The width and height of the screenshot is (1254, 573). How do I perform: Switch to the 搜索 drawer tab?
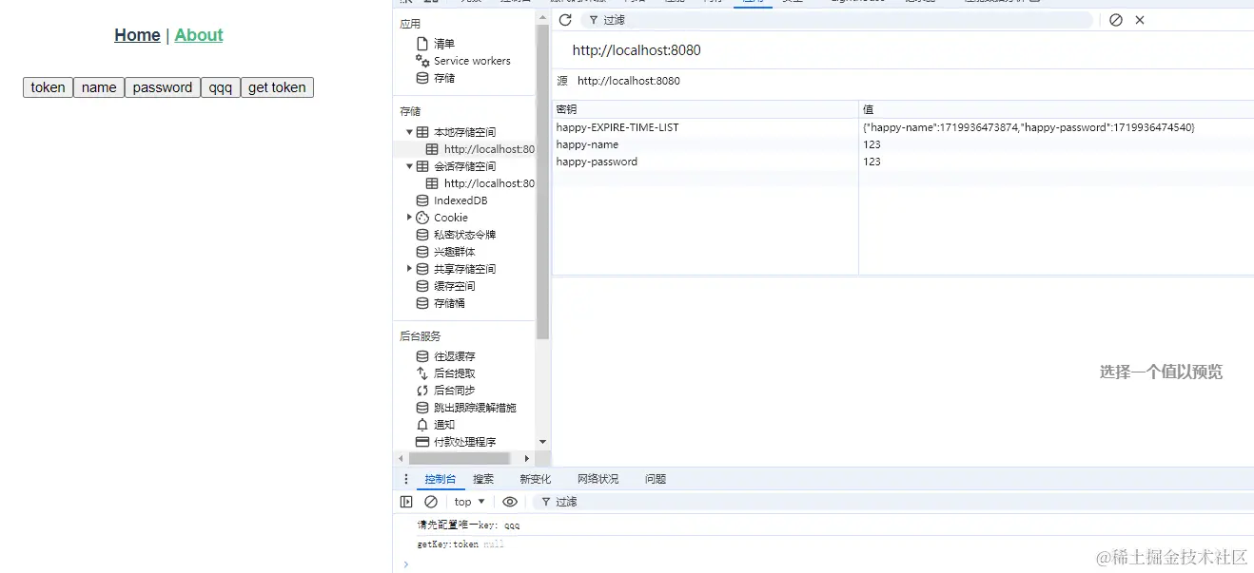(x=483, y=479)
